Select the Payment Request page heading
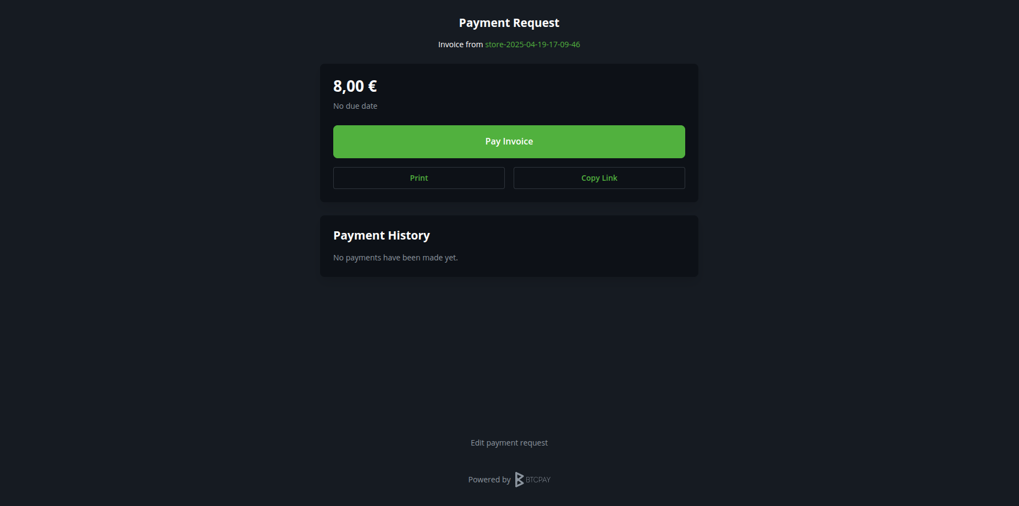This screenshot has width=1019, height=506. coord(509,23)
